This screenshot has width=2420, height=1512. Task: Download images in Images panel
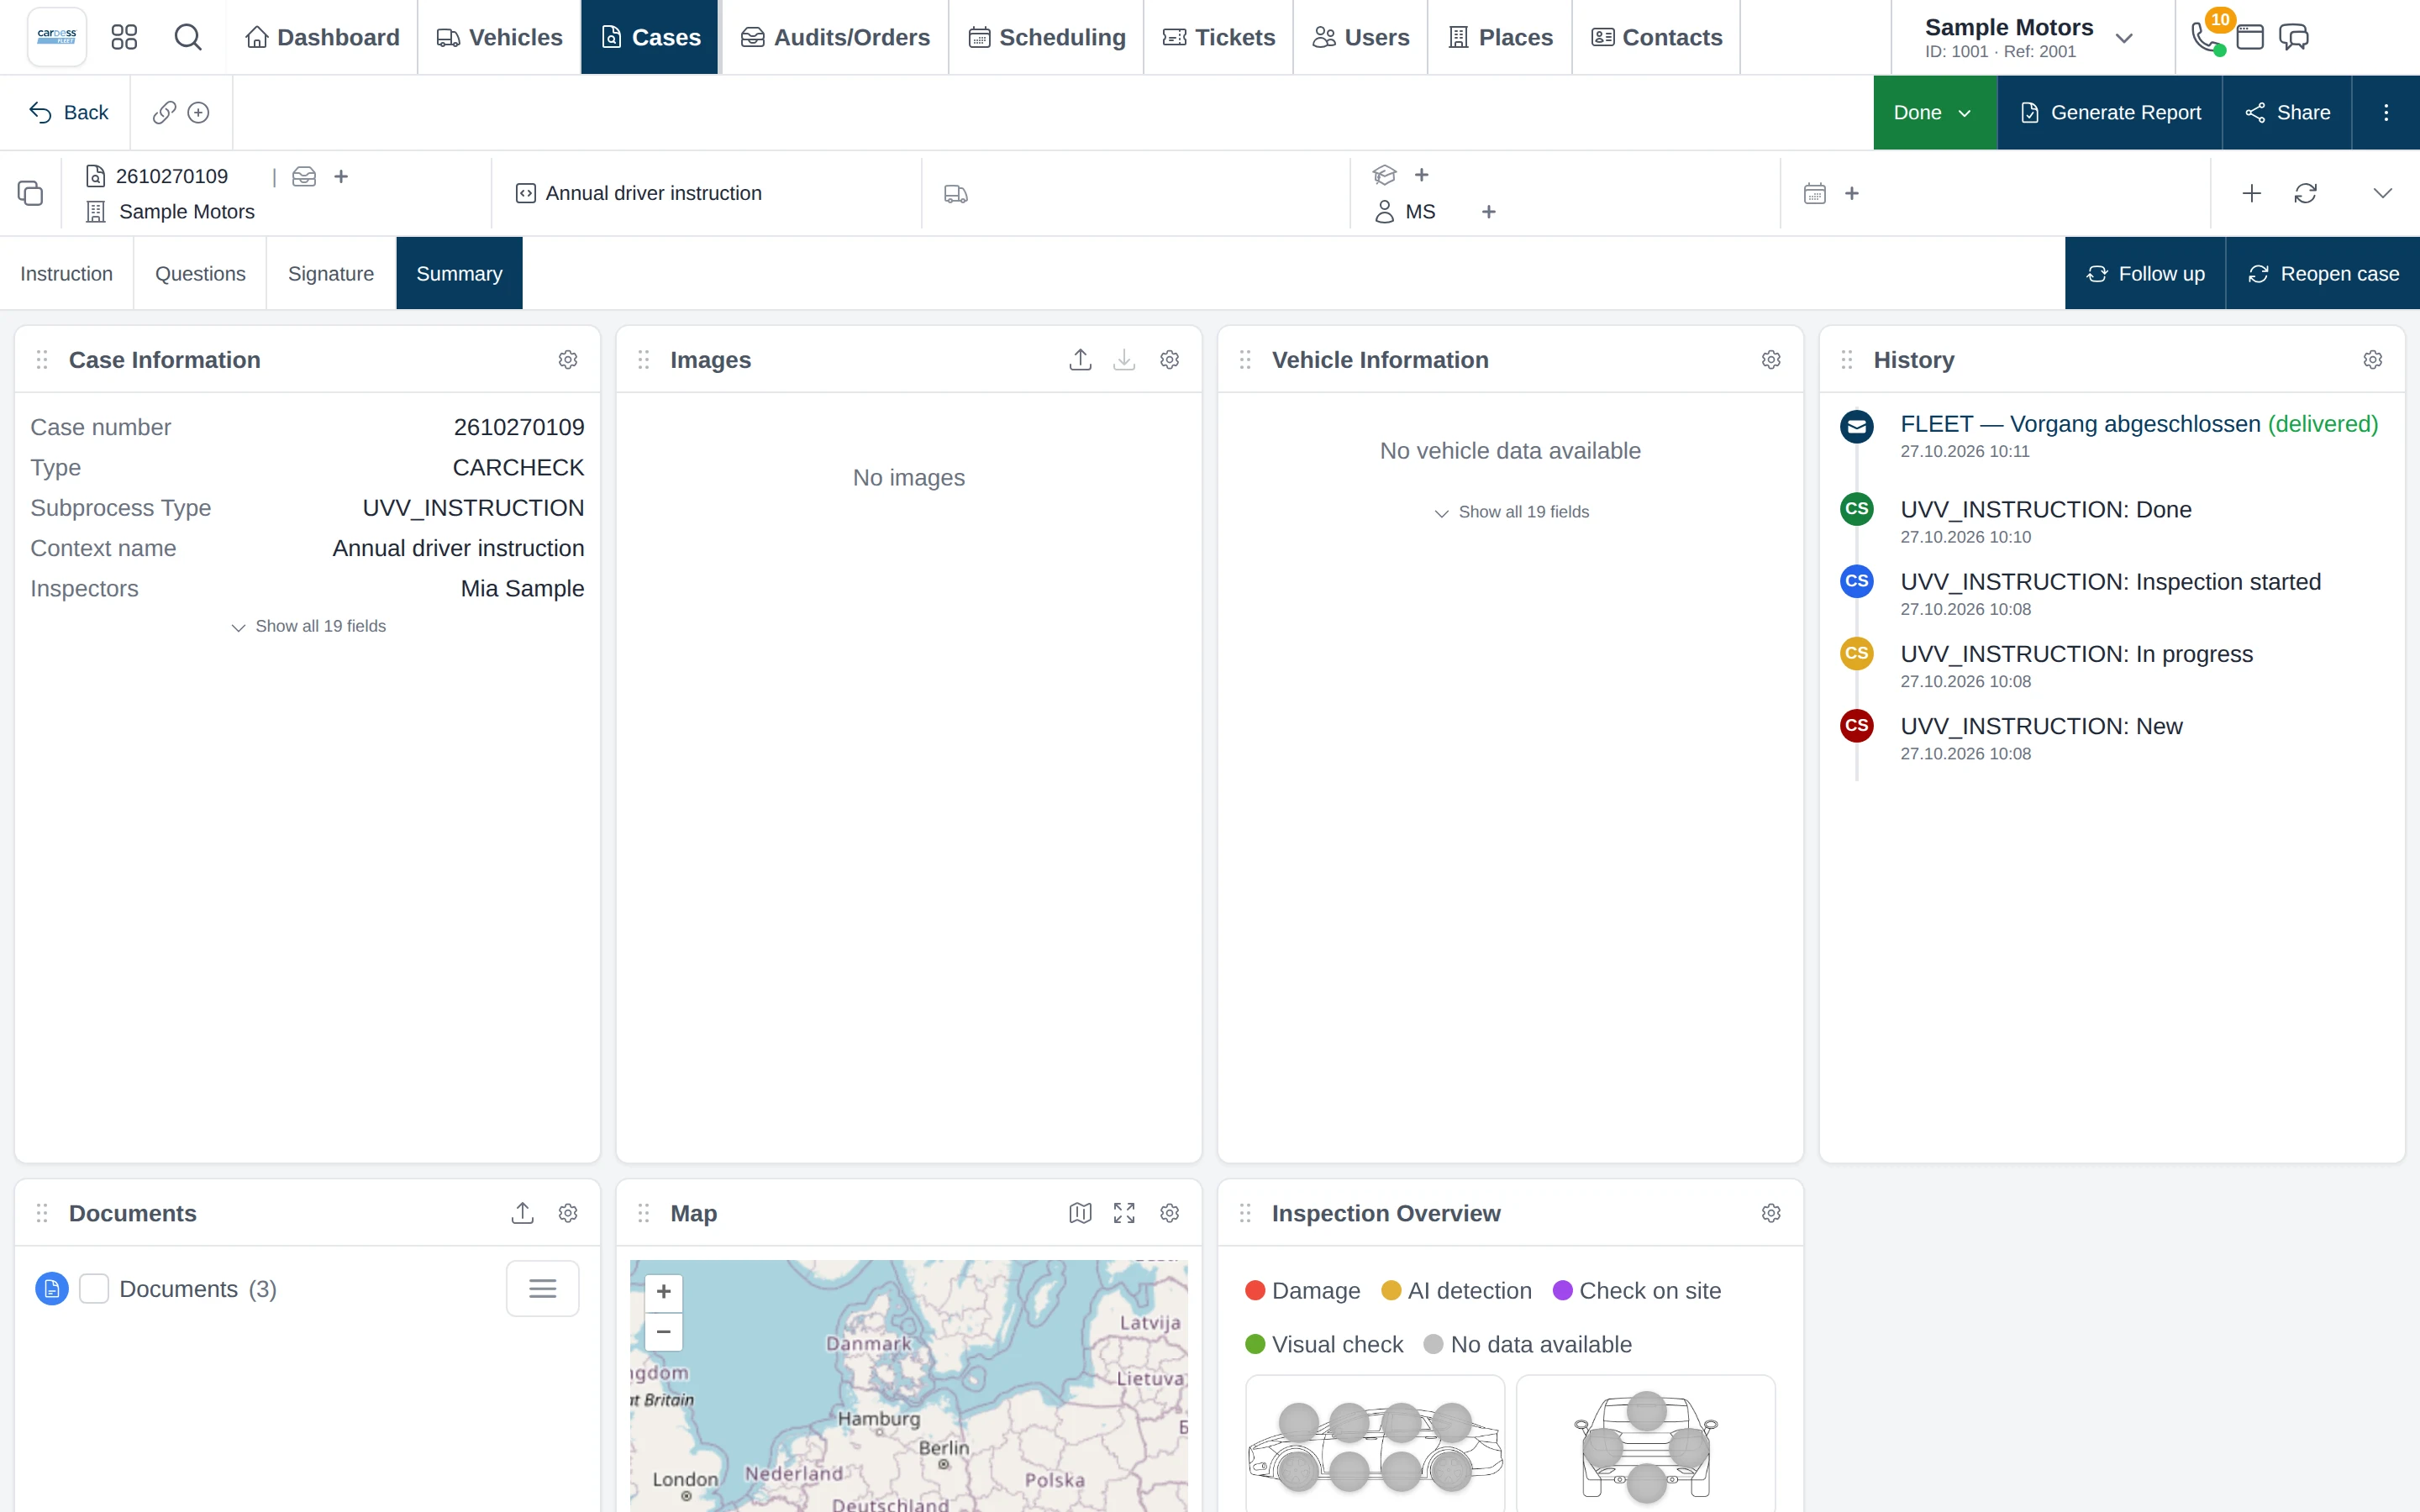point(1124,359)
